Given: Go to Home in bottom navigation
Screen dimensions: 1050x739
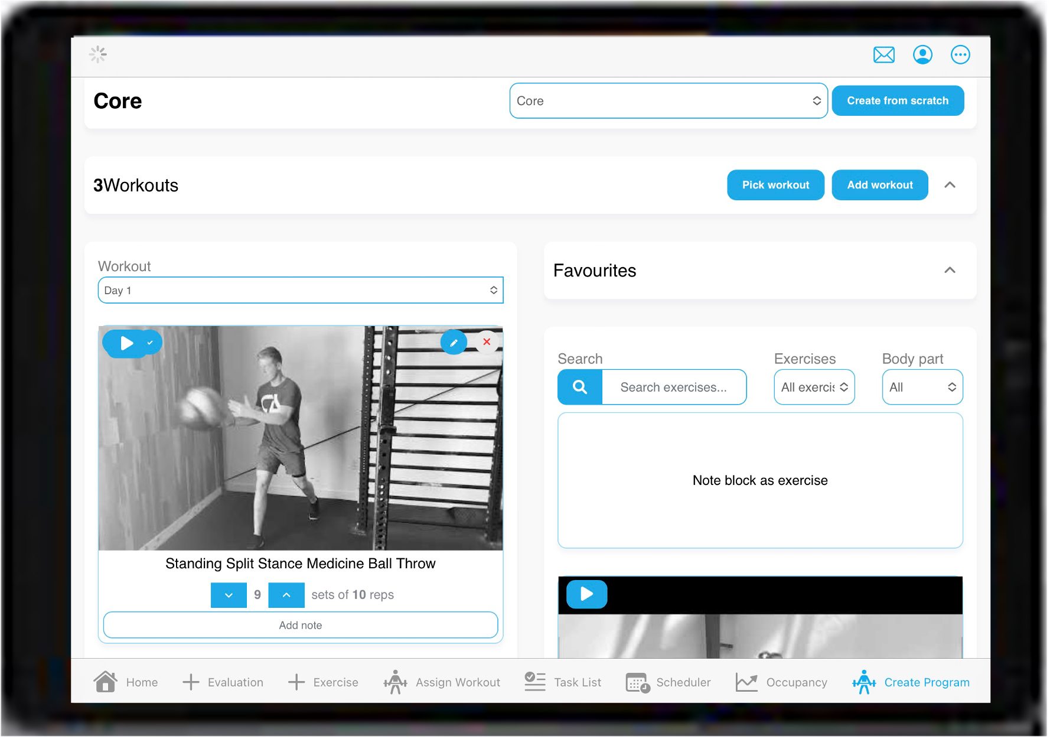Looking at the screenshot, I should tap(126, 682).
